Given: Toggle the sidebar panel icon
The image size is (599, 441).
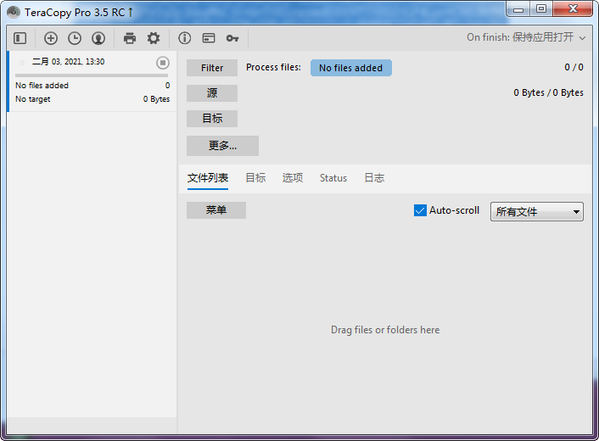Looking at the screenshot, I should click(x=20, y=38).
